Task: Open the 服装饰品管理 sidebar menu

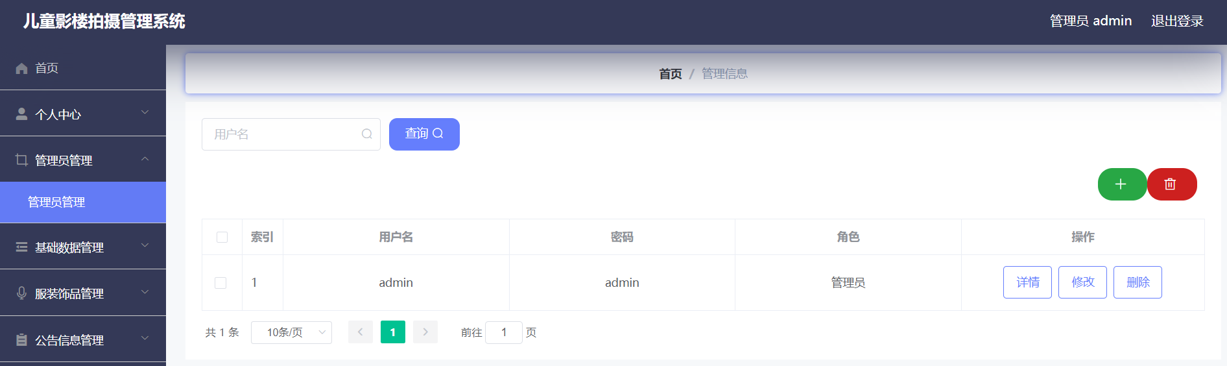Action: 83,293
